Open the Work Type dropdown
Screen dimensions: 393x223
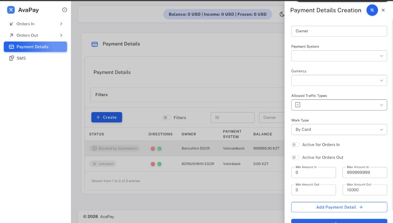pyautogui.click(x=339, y=130)
